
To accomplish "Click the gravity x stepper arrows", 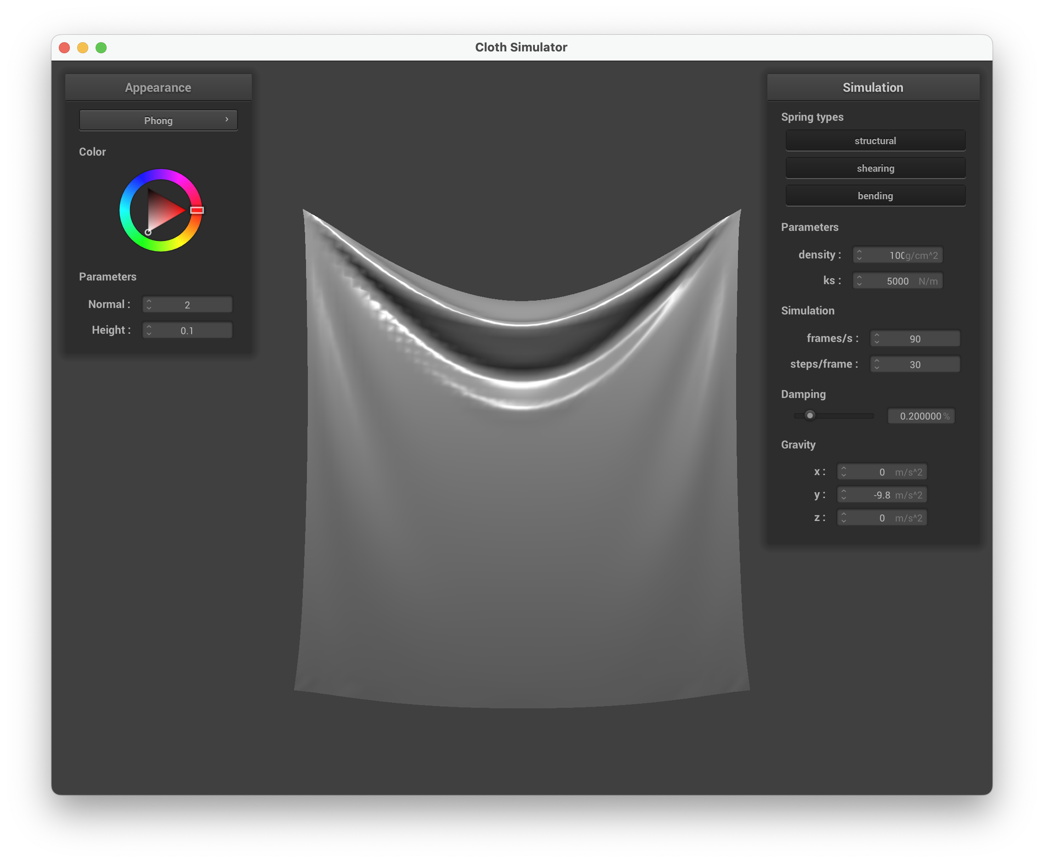I will pos(843,472).
